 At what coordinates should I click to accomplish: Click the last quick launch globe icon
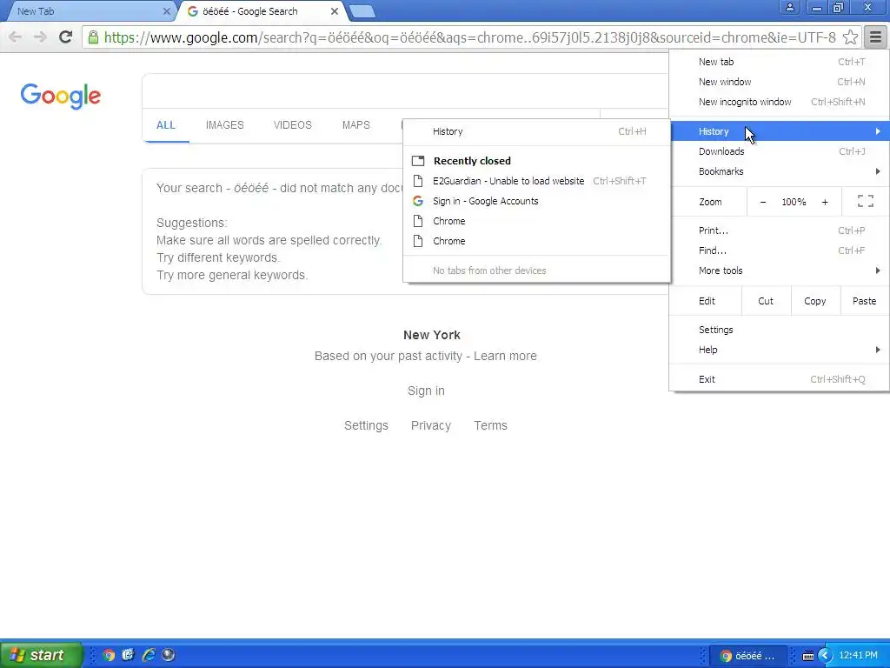pyautogui.click(x=169, y=655)
